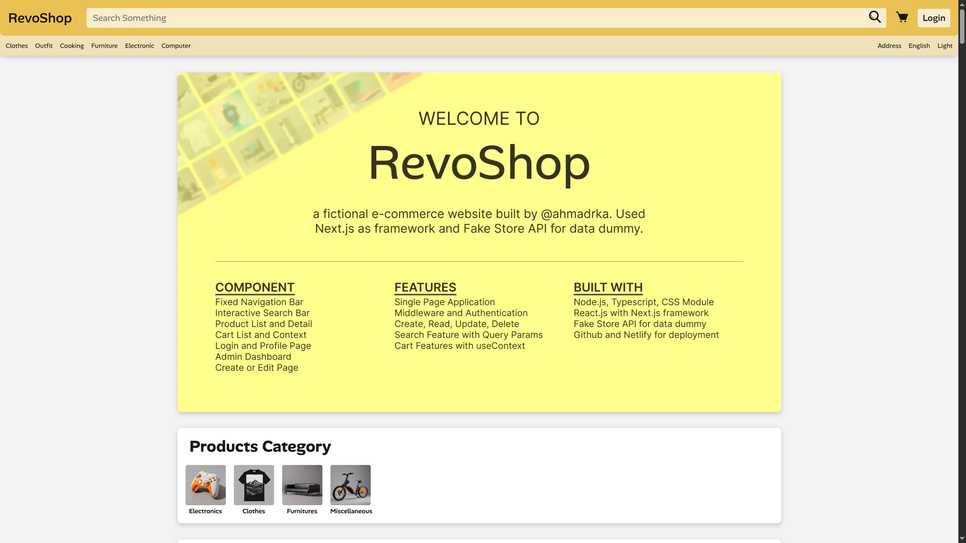Open the Furniture menu item

[105, 46]
